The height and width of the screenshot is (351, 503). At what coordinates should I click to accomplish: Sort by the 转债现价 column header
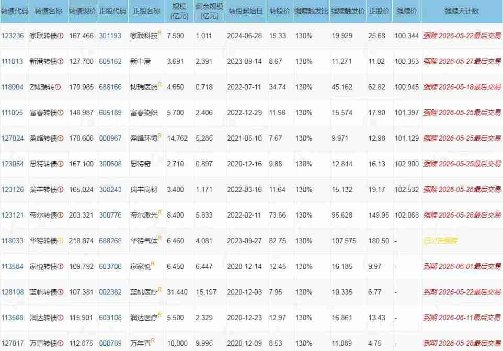(82, 11)
